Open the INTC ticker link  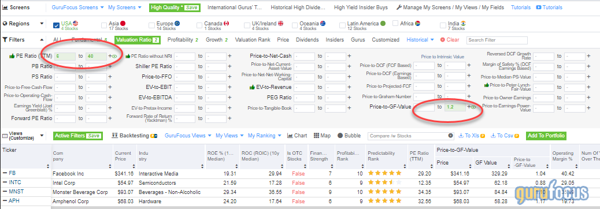coord(15,182)
